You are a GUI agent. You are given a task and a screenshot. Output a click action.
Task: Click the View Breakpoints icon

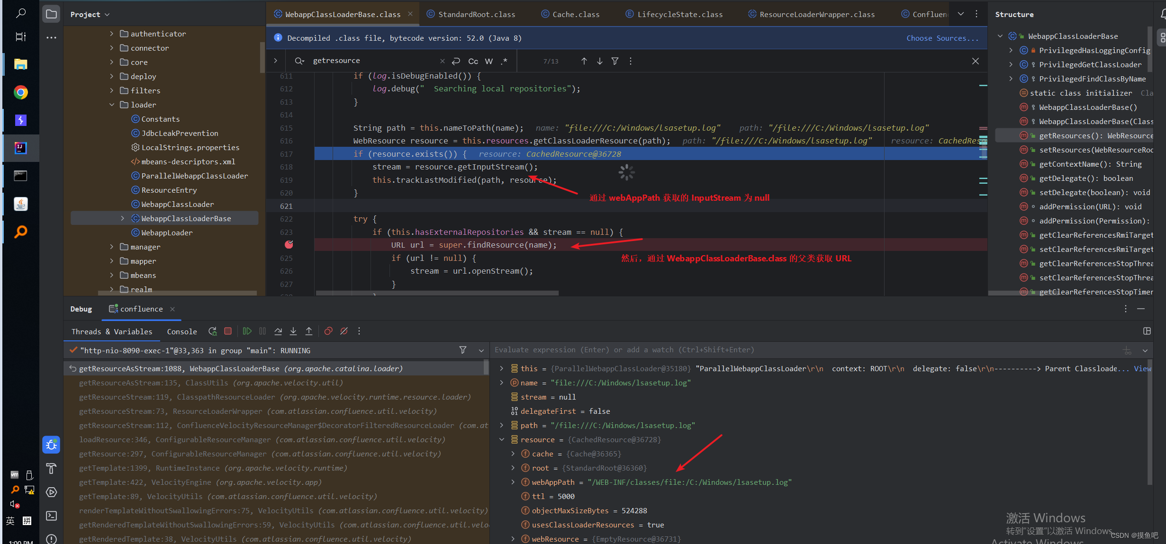[328, 331]
